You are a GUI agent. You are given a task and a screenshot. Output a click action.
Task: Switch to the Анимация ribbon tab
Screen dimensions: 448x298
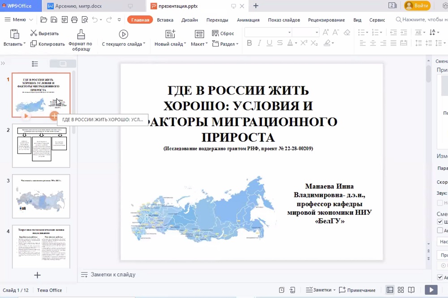coord(248,20)
